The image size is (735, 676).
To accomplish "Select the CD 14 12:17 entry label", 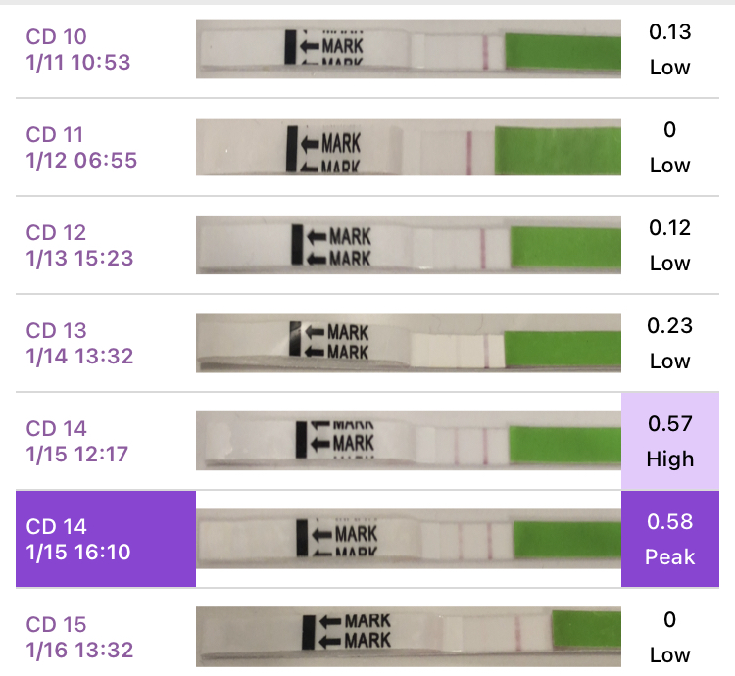I will click(x=78, y=442).
